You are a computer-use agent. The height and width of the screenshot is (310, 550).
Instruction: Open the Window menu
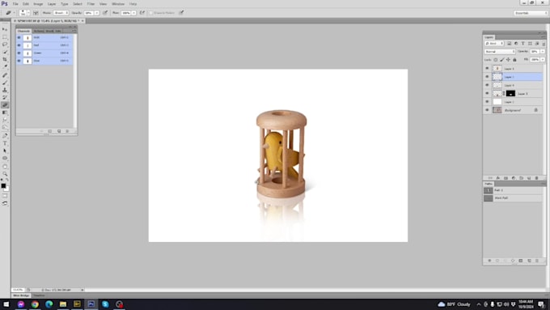click(x=118, y=4)
